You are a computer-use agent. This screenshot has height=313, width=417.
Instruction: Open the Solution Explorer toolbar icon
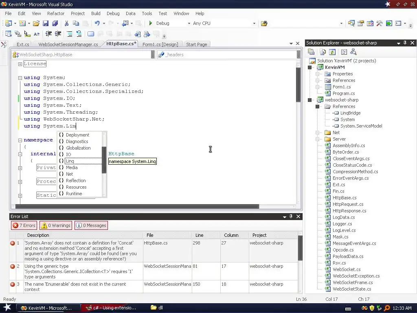click(x=351, y=23)
